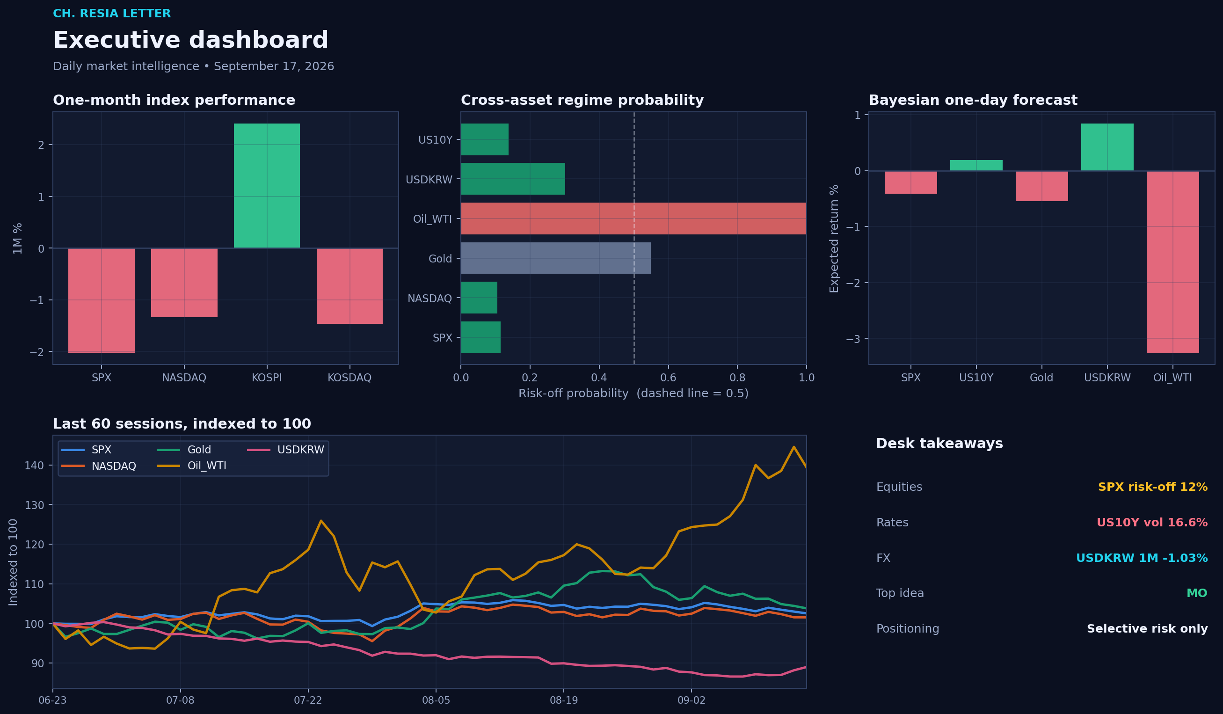The height and width of the screenshot is (714, 1223).
Task: Click the 'Desk takeaways' heading
Action: [x=939, y=444]
